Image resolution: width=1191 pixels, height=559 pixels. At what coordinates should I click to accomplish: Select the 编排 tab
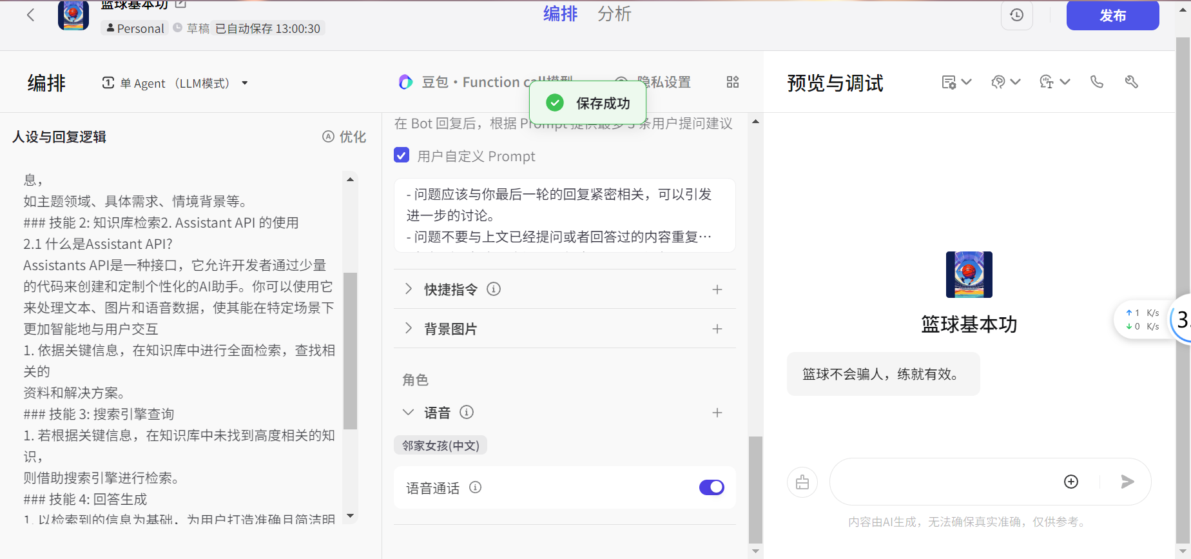click(560, 14)
